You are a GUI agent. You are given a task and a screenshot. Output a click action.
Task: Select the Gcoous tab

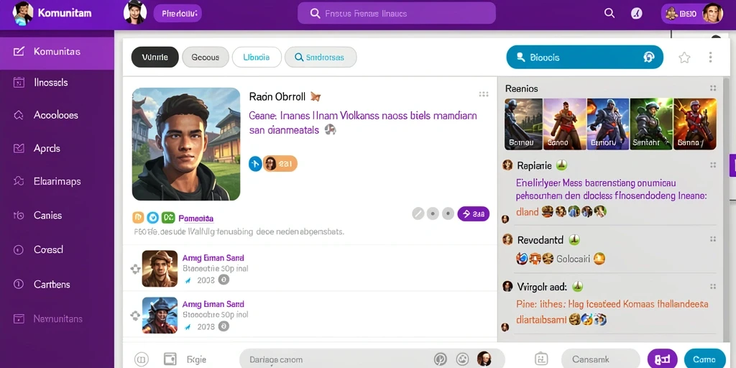point(206,57)
